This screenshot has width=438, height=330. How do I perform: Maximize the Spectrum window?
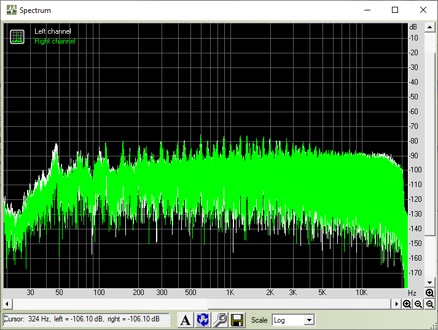click(395, 10)
